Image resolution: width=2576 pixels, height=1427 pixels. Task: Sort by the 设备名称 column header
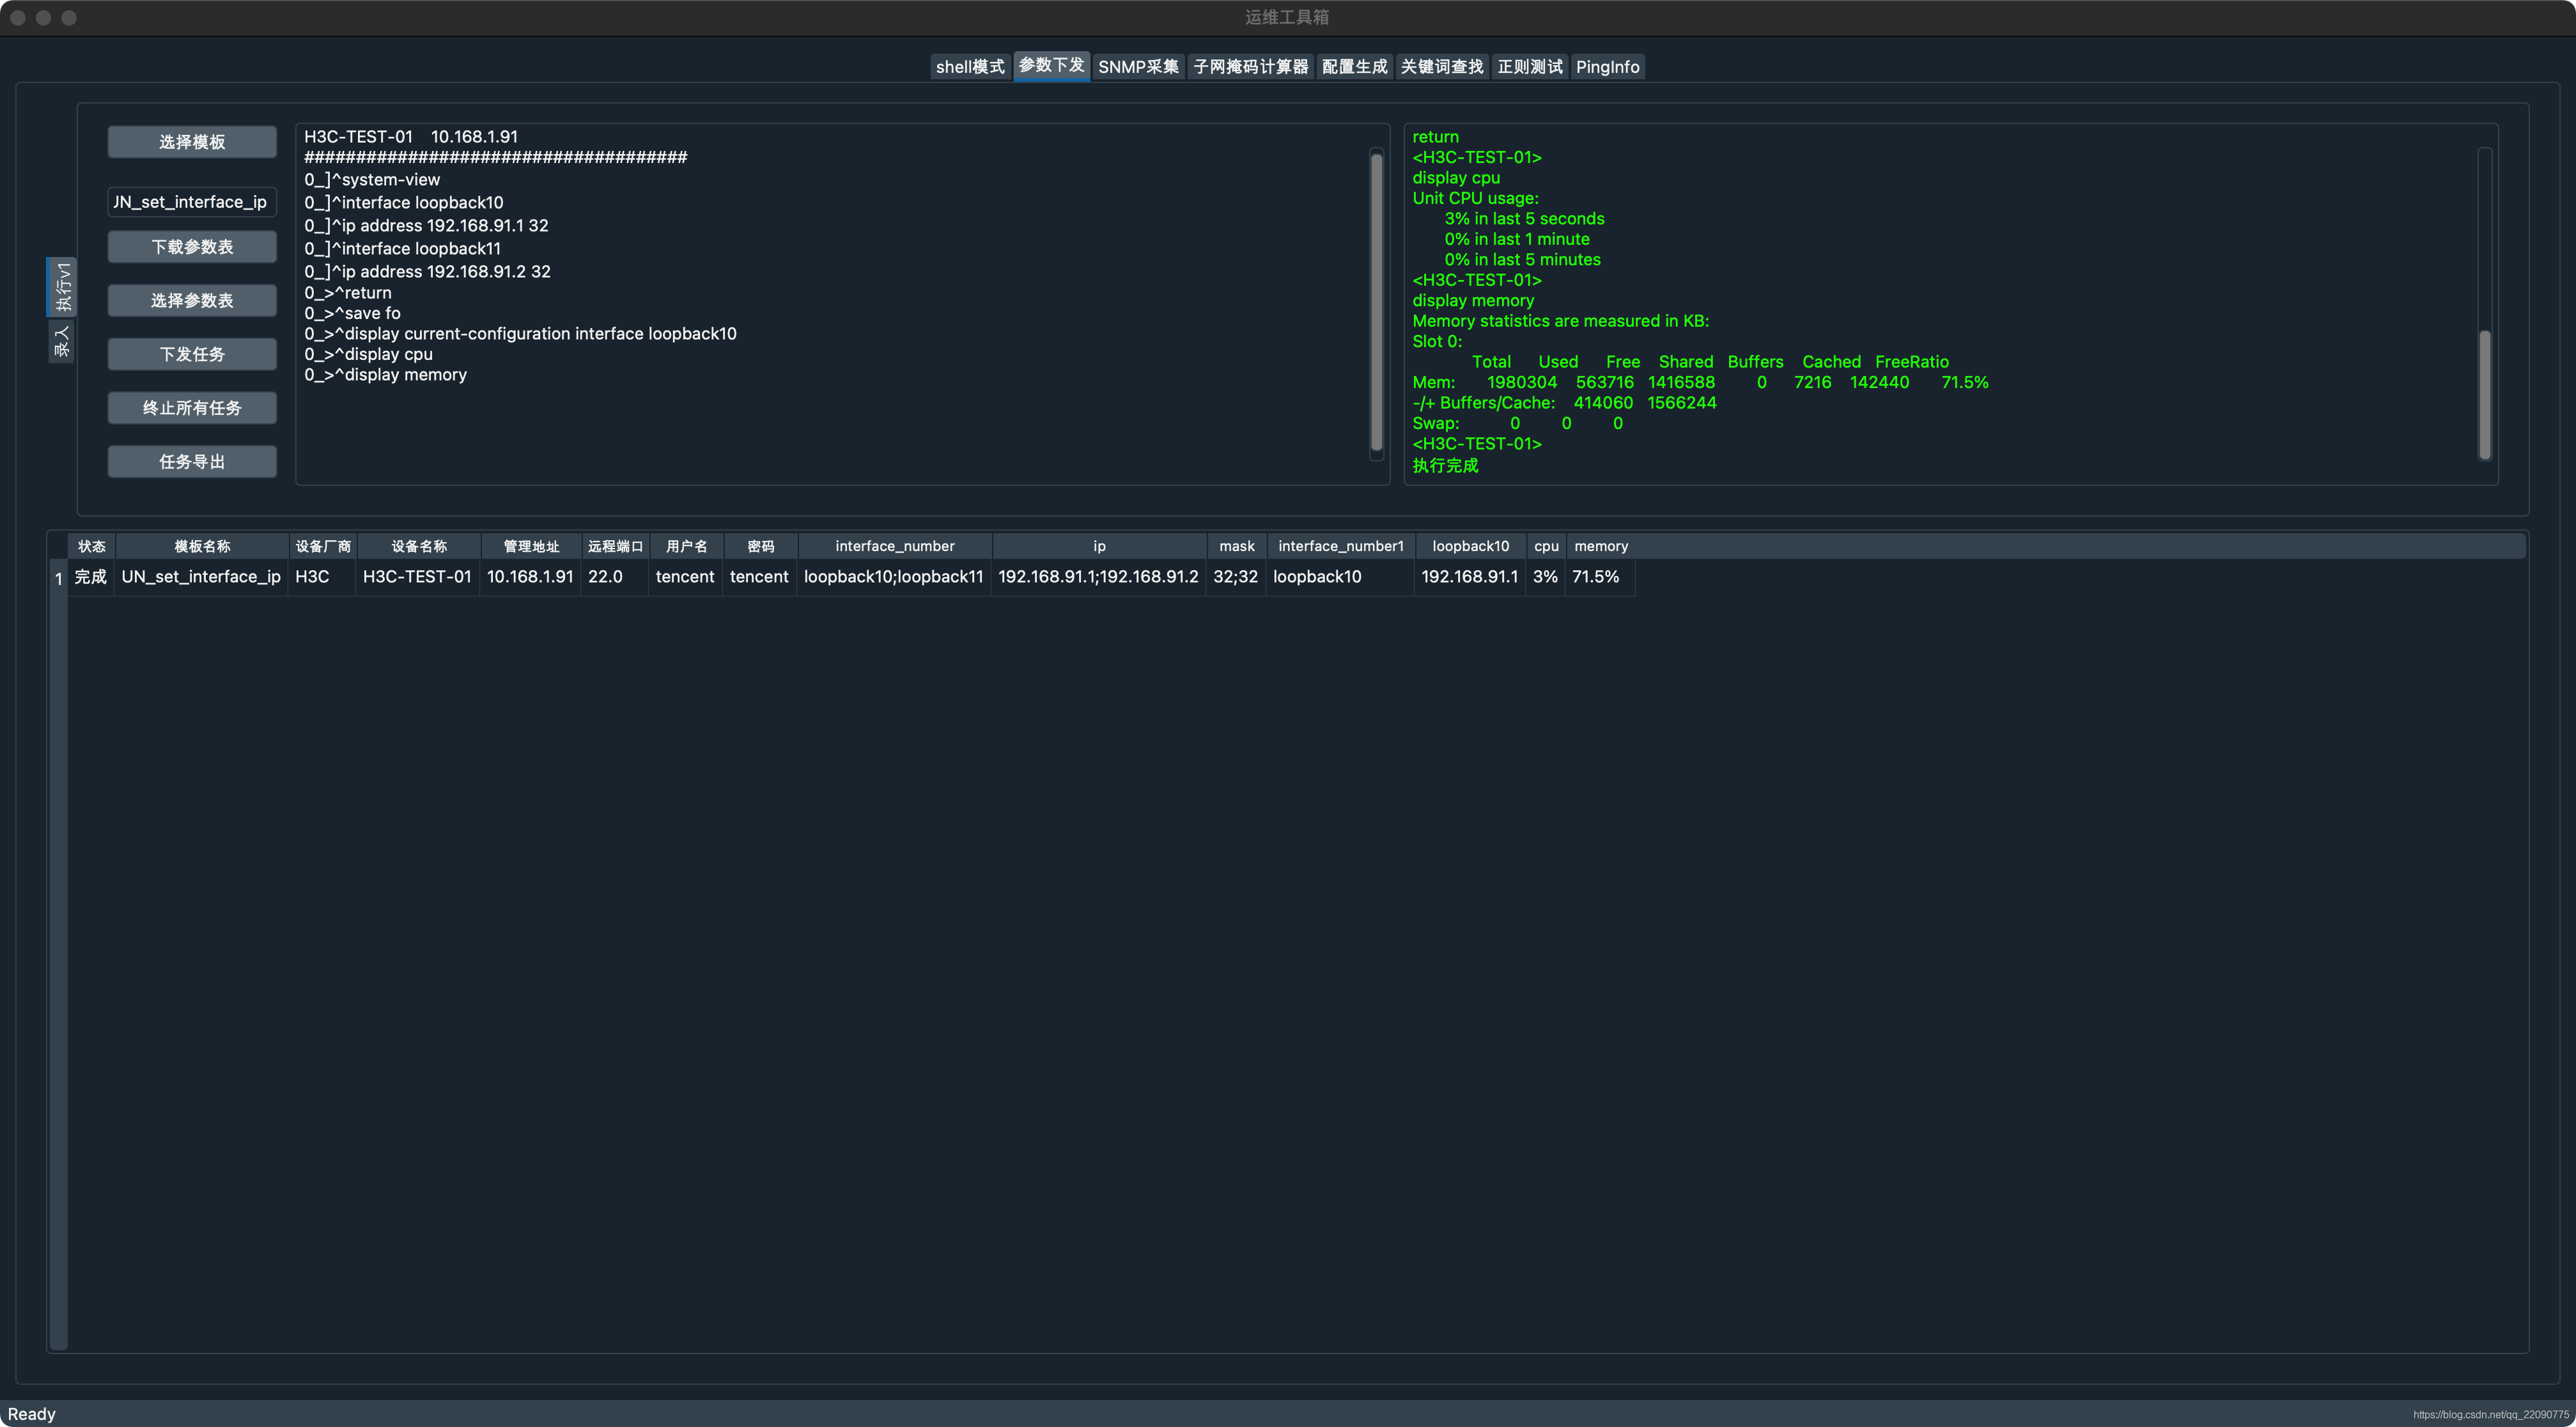click(x=419, y=546)
